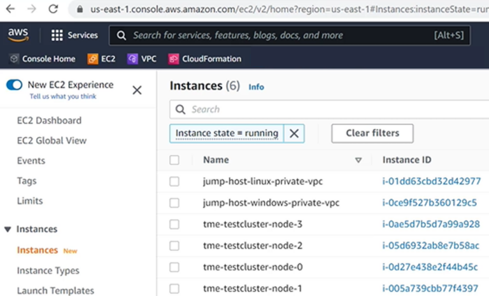
Task: Open Instance Types in the sidebar
Action: [48, 271]
